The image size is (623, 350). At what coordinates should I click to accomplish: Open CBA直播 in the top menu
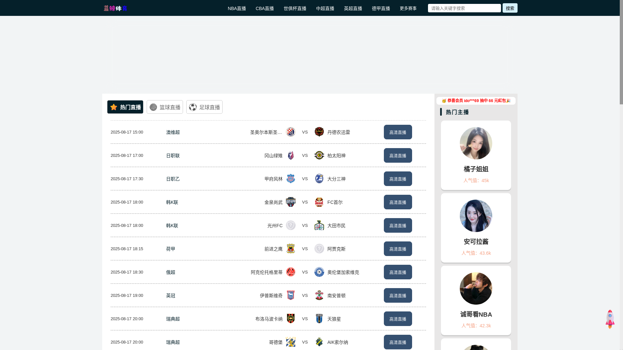(x=265, y=8)
